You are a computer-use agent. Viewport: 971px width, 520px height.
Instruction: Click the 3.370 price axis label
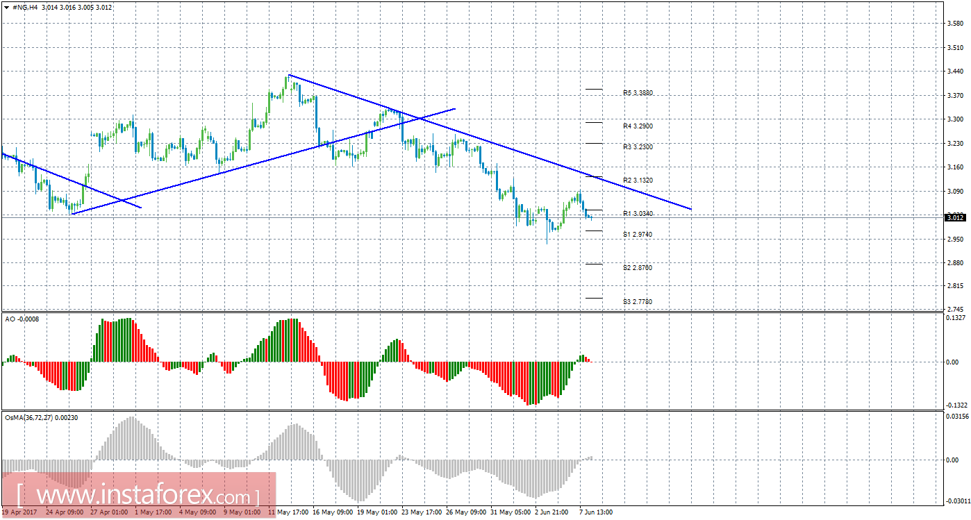(955, 96)
